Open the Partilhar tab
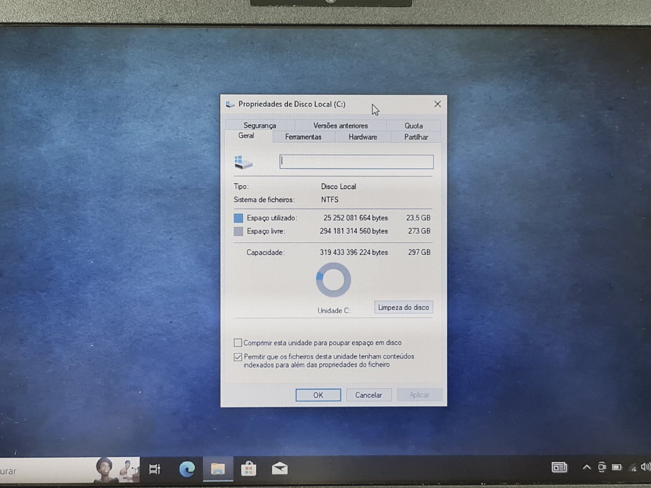The width and height of the screenshot is (651, 488). pos(416,137)
